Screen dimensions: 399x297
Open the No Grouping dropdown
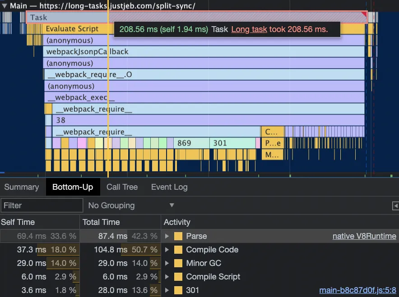(x=131, y=205)
